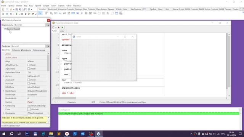Select the TRadioButton component in palette
The image size is (244, 137).
pos(82,13)
